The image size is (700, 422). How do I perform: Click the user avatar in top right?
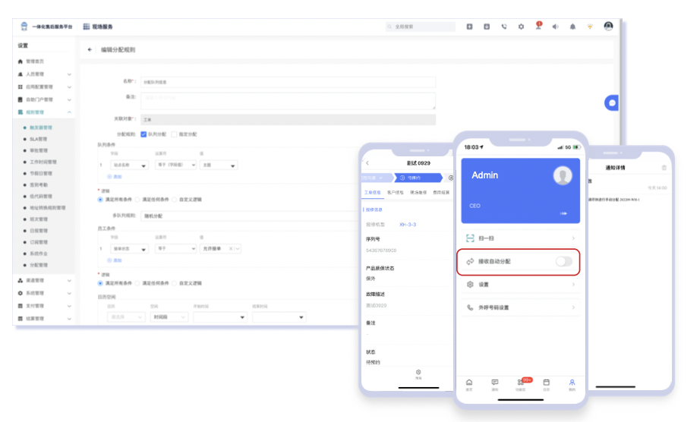(x=608, y=26)
